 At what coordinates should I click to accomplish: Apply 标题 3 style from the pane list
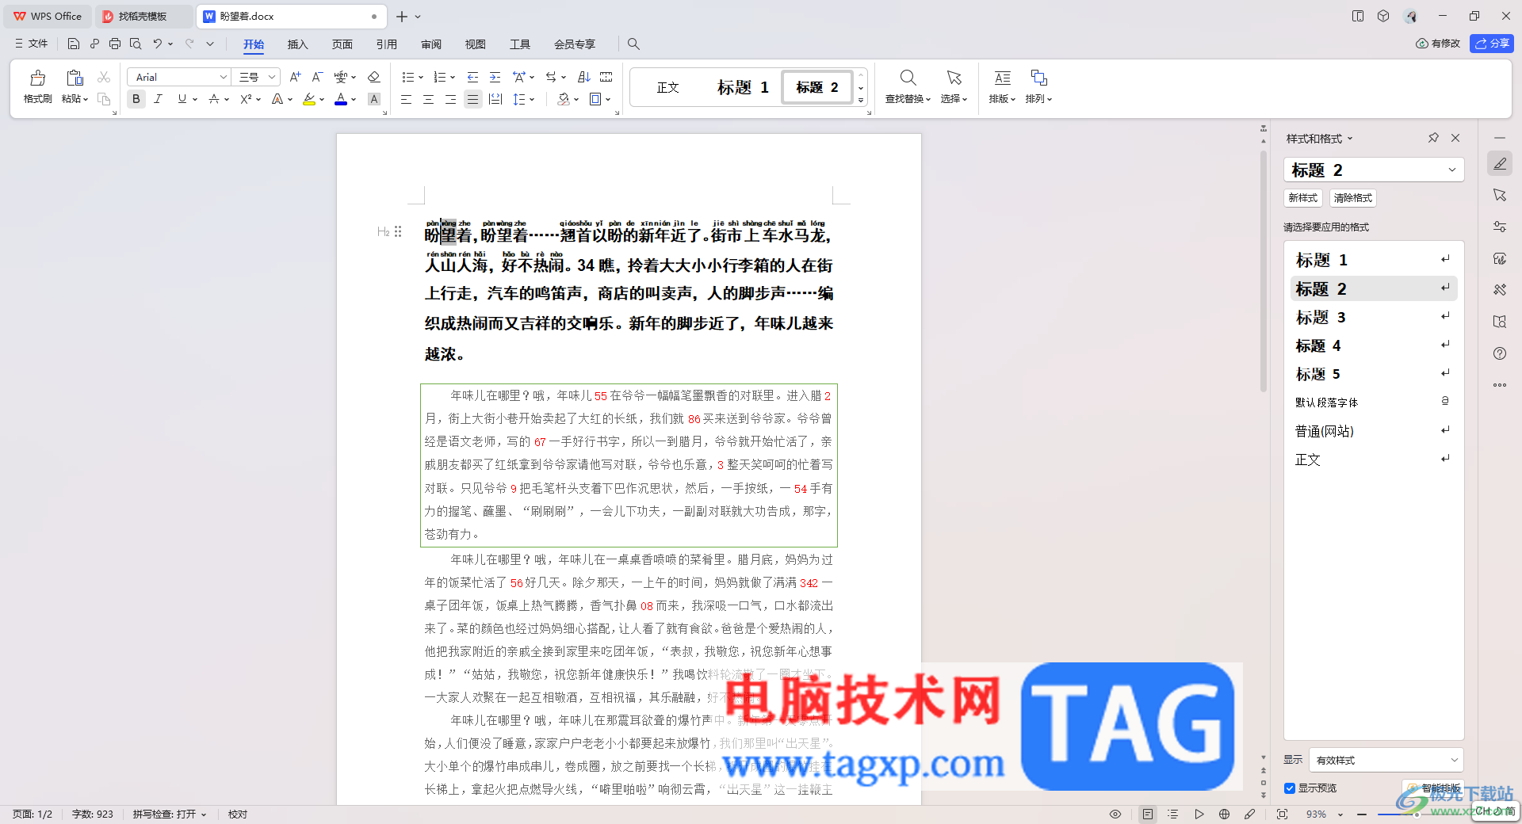click(x=1374, y=317)
